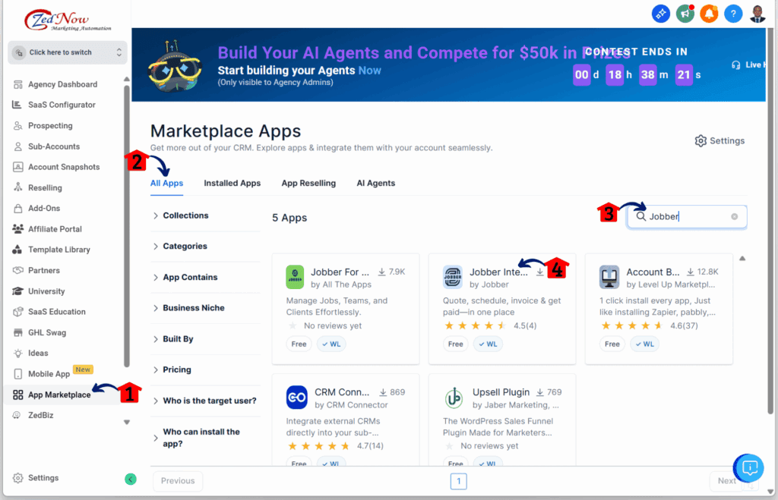Toggle WL on the Jobber For app card
The width and height of the screenshot is (778, 500).
(331, 344)
